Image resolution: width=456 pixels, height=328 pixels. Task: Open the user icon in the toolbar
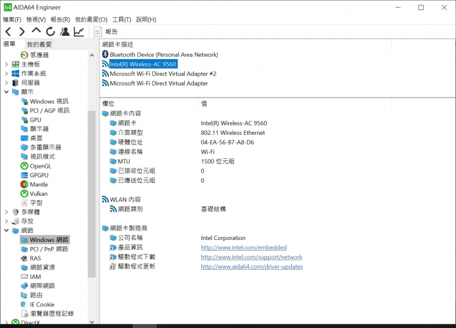click(x=65, y=32)
